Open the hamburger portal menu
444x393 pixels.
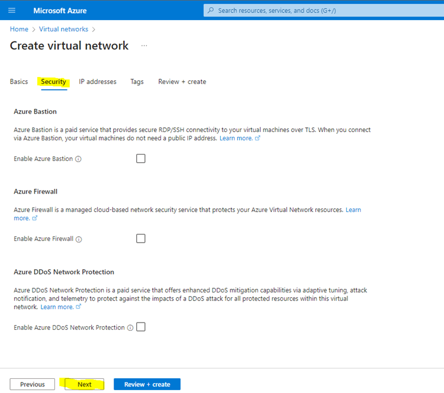tap(12, 11)
